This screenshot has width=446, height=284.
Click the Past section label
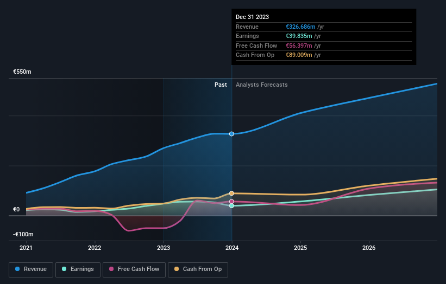pos(221,85)
